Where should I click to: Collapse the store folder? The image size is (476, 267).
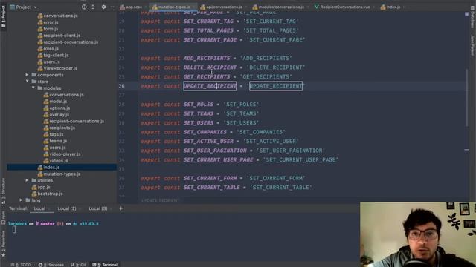coord(27,82)
